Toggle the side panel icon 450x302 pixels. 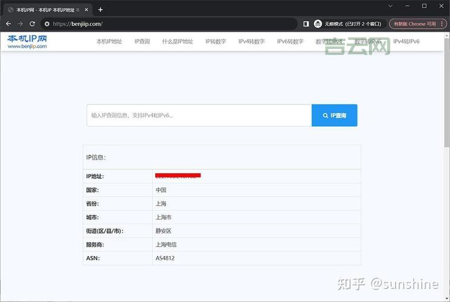tap(306, 24)
